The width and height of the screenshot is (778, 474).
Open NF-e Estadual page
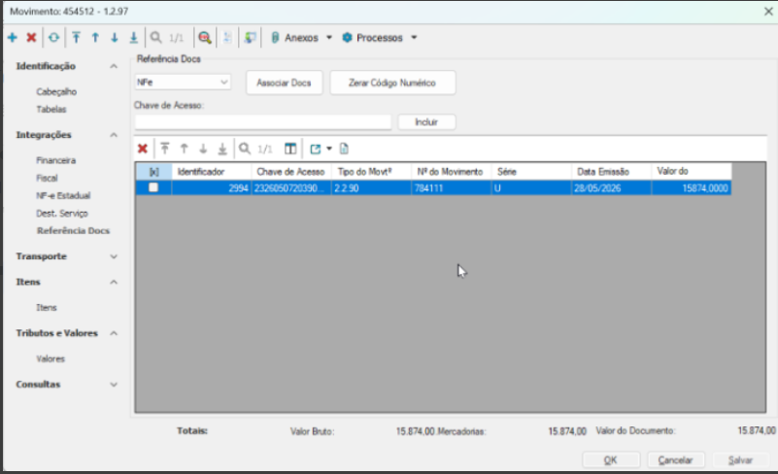click(63, 195)
